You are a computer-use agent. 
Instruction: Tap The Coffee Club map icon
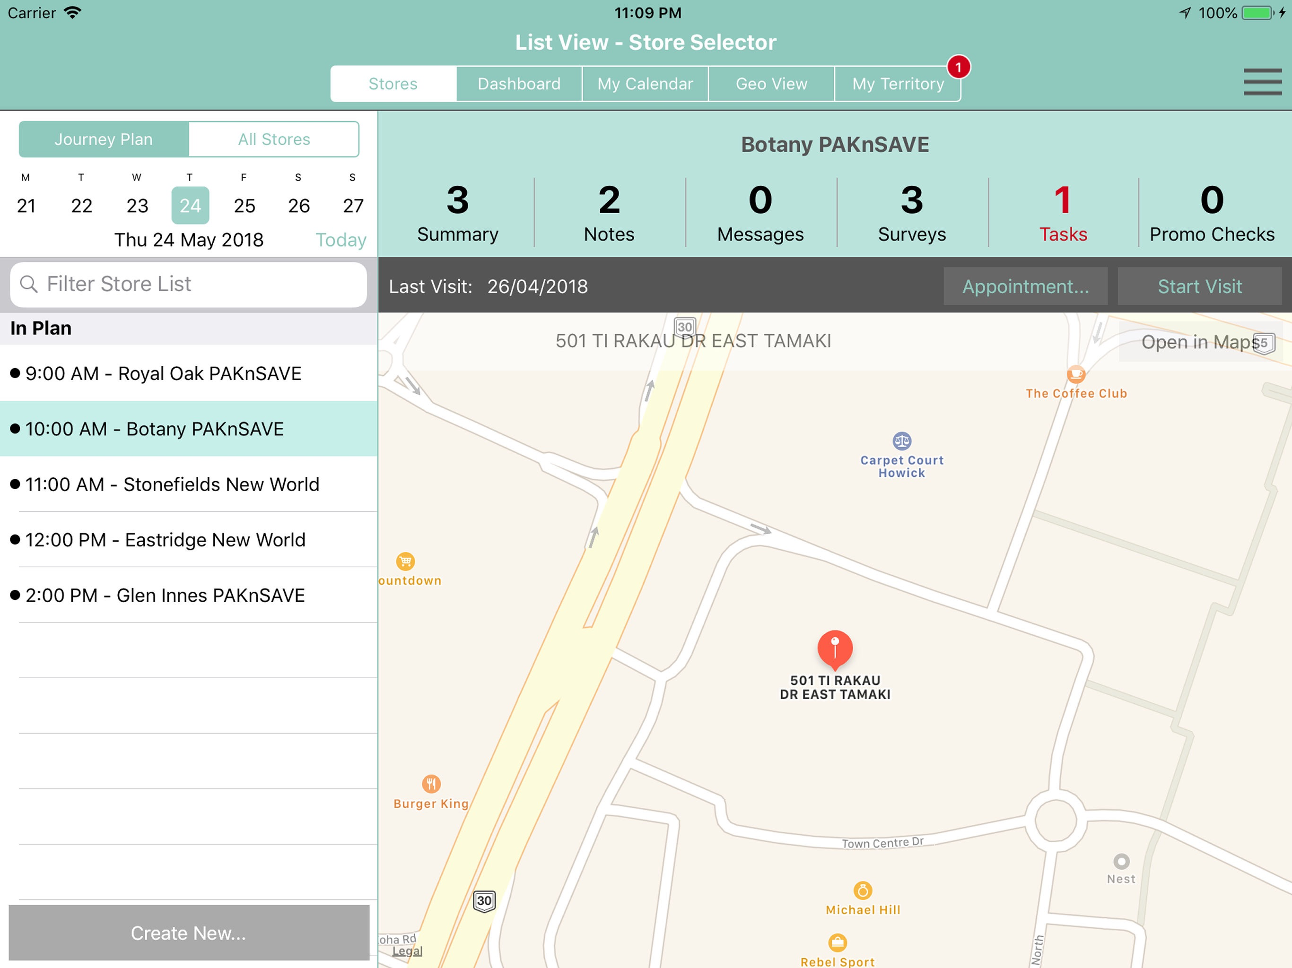coord(1076,374)
